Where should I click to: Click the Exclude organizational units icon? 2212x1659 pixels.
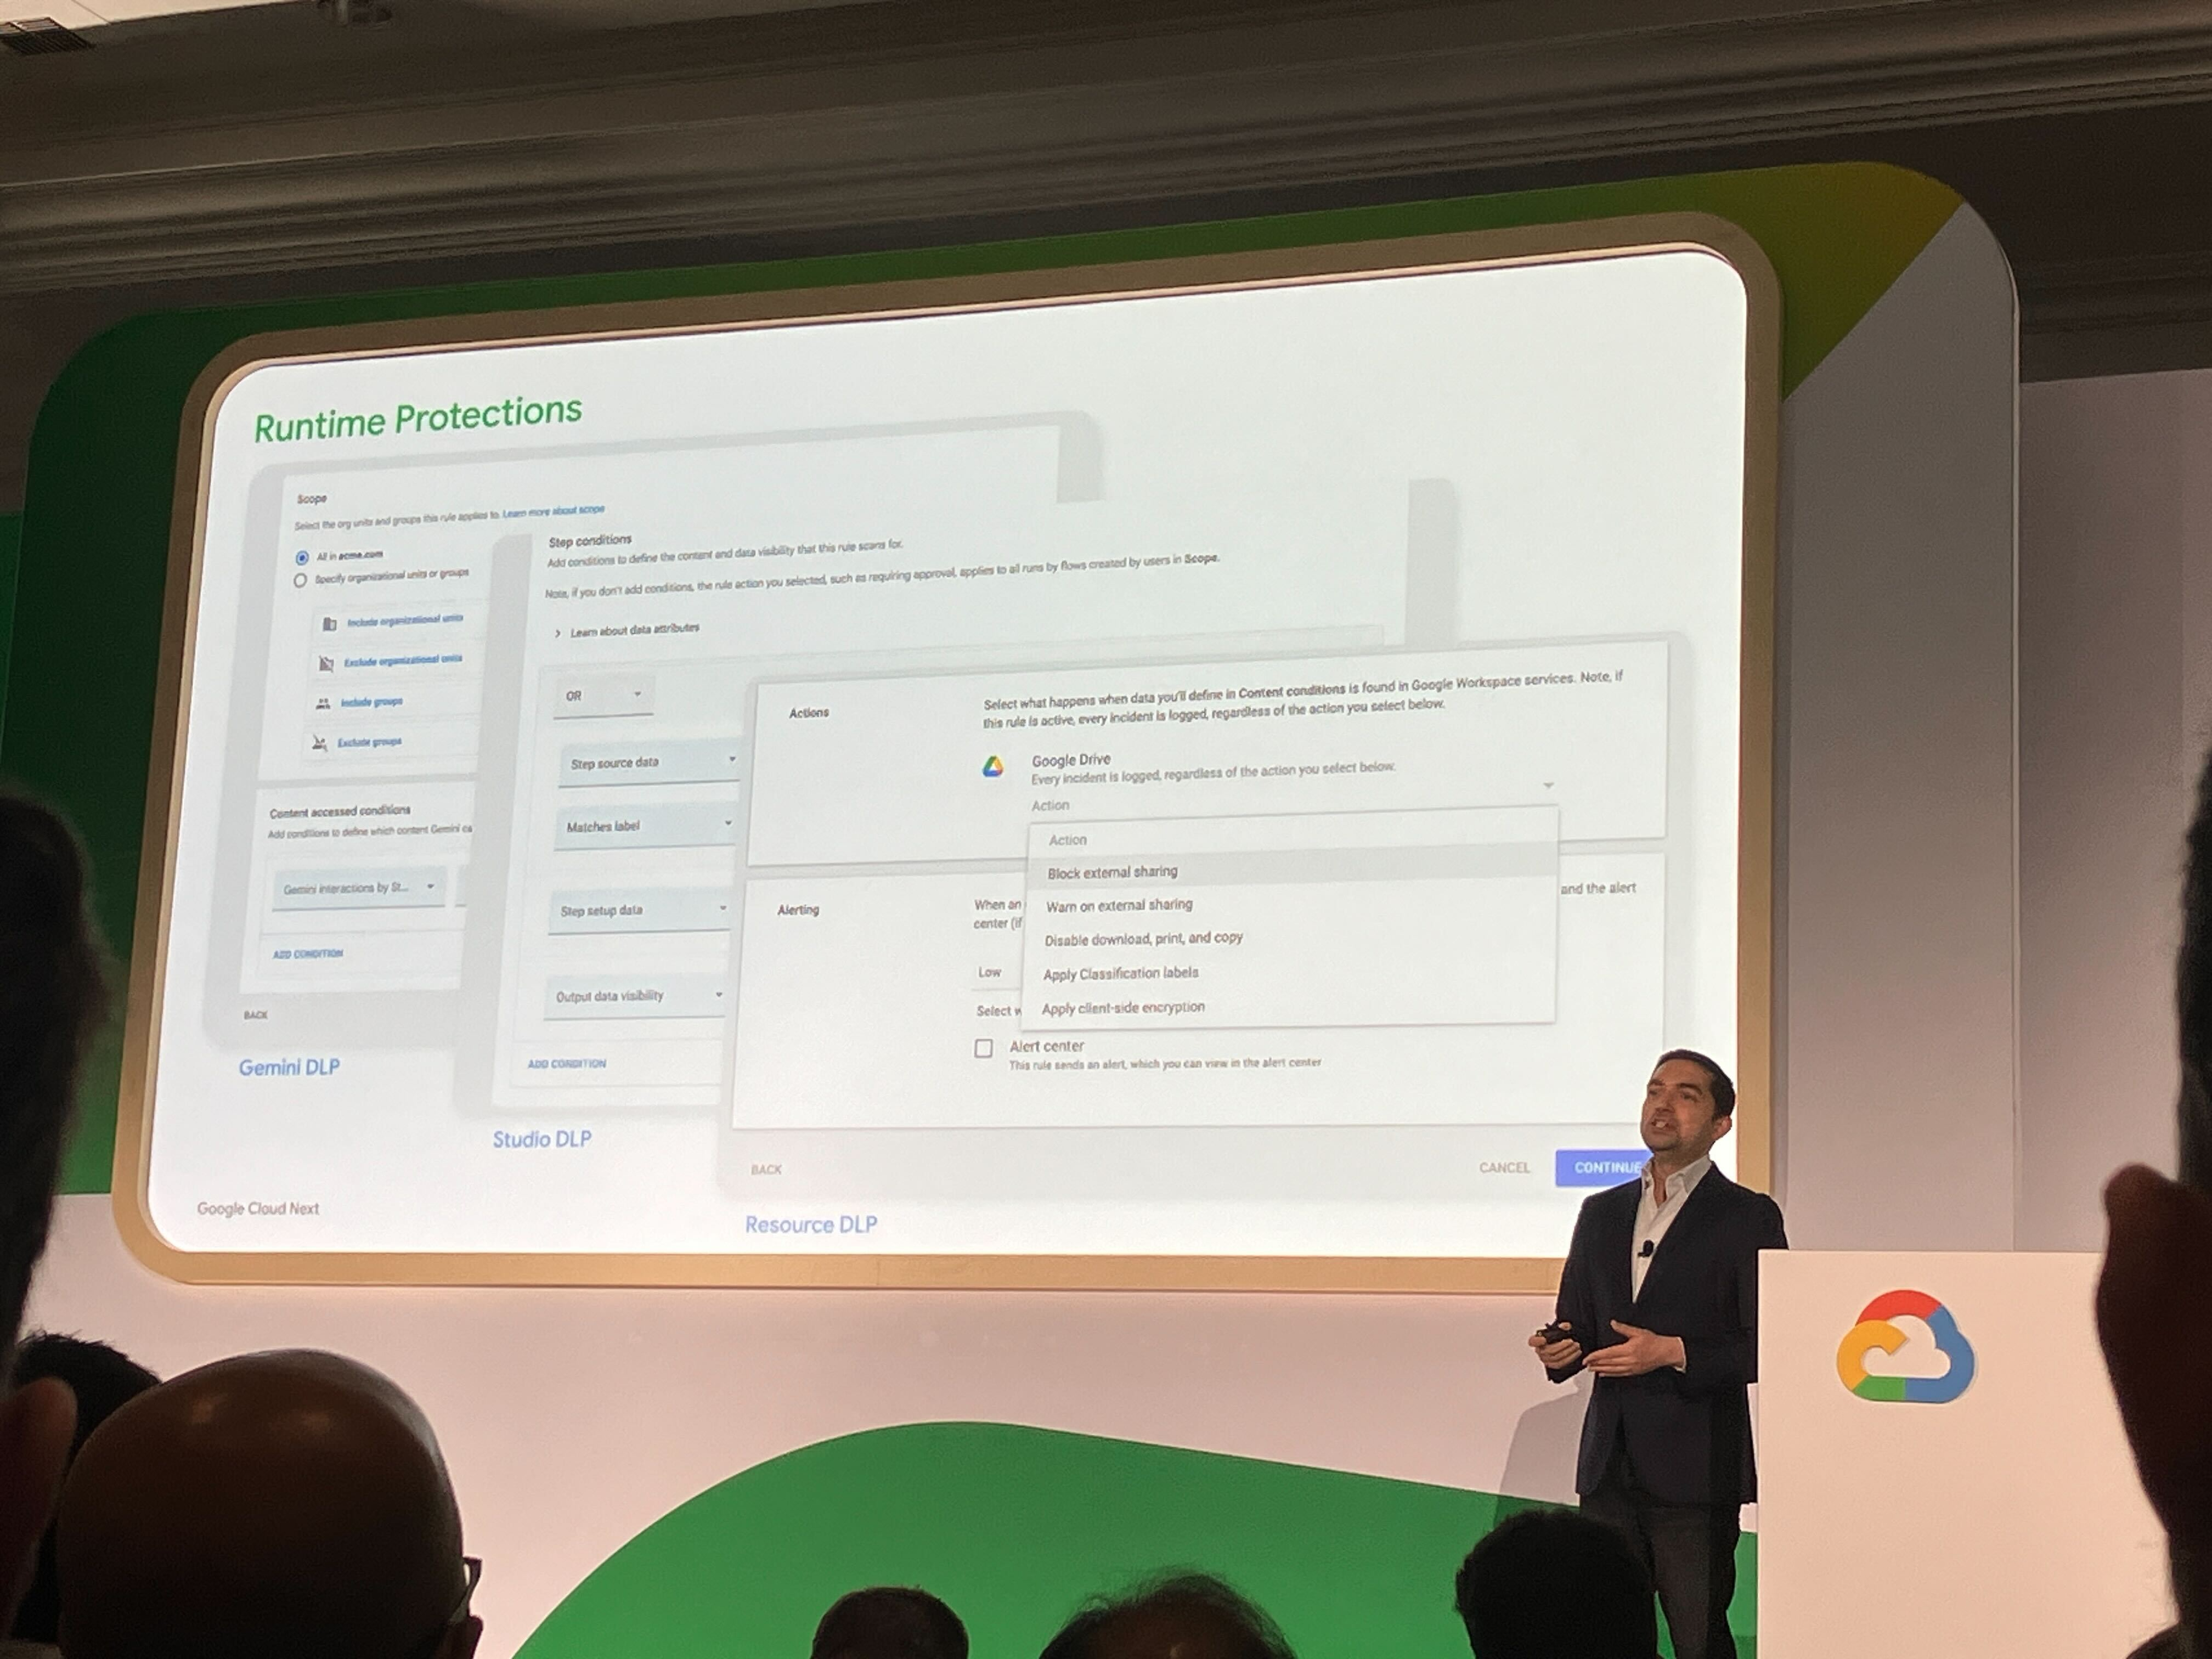pos(326,664)
